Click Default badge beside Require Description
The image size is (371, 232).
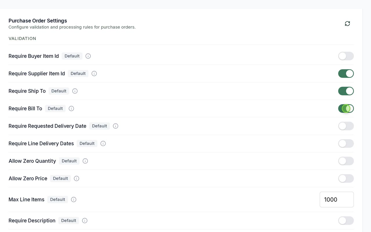[x=68, y=221]
